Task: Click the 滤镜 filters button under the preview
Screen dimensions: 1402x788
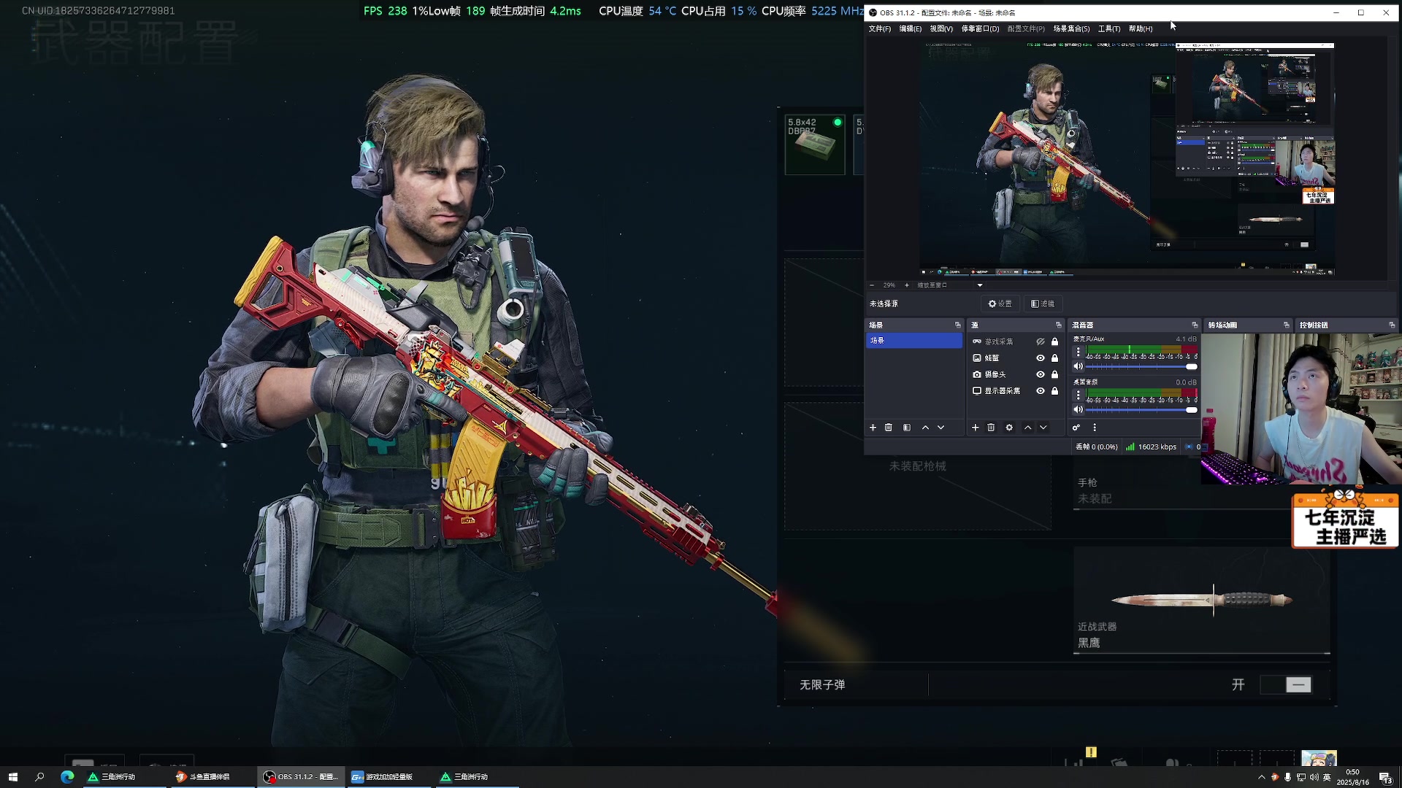Action: (1043, 304)
